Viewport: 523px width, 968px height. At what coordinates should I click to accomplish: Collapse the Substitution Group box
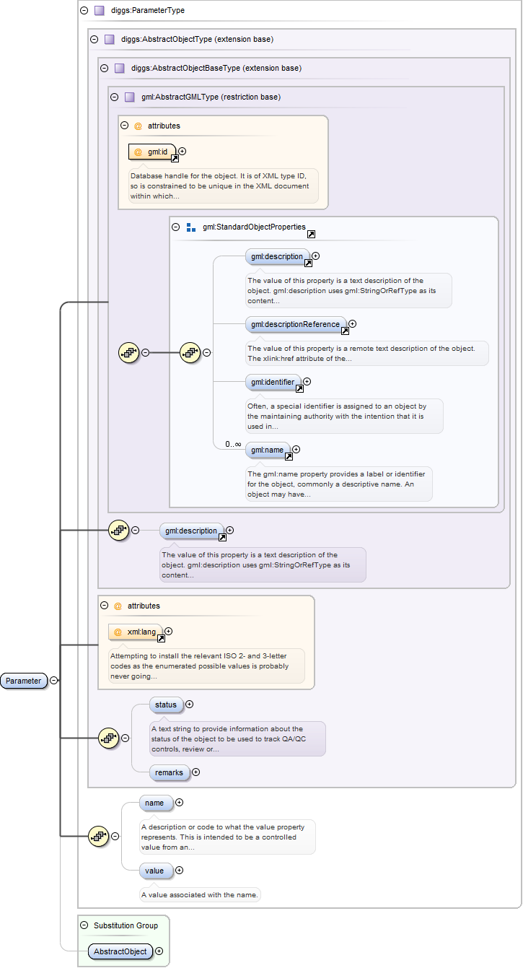coord(84,925)
